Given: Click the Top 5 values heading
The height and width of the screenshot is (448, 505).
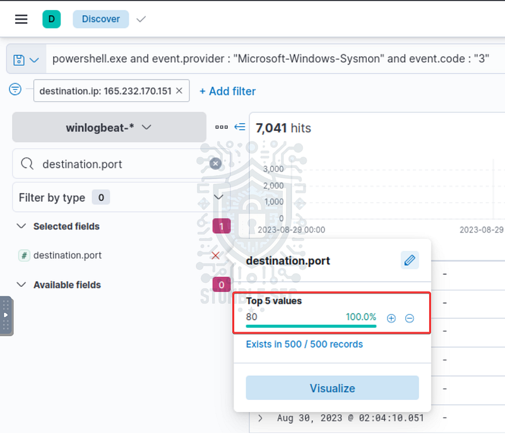Looking at the screenshot, I should click(274, 301).
